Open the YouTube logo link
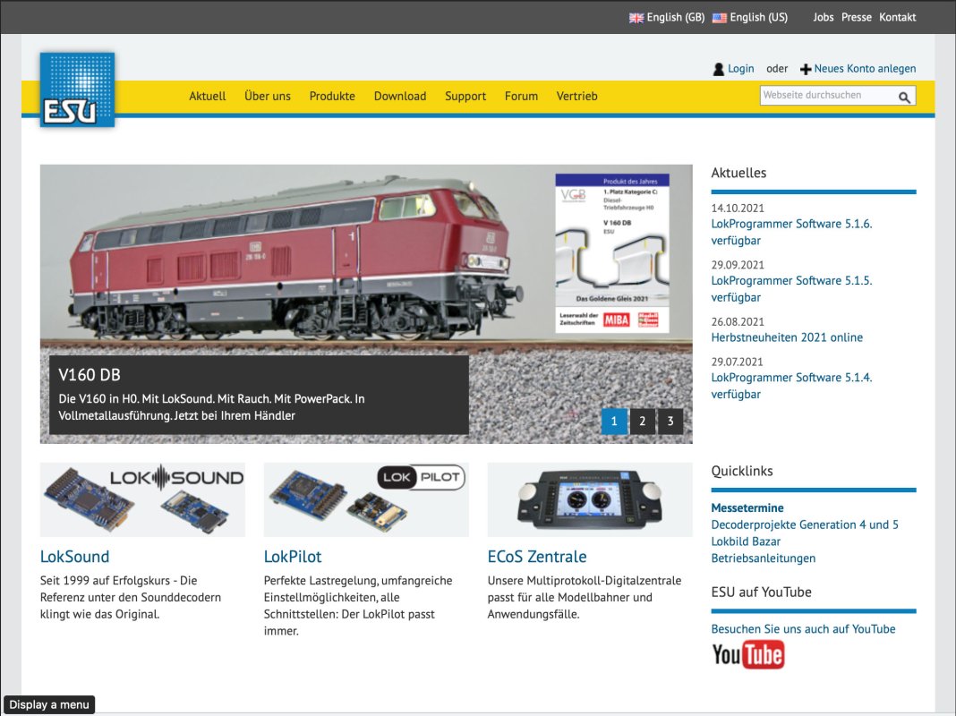956x716 pixels. [x=747, y=655]
